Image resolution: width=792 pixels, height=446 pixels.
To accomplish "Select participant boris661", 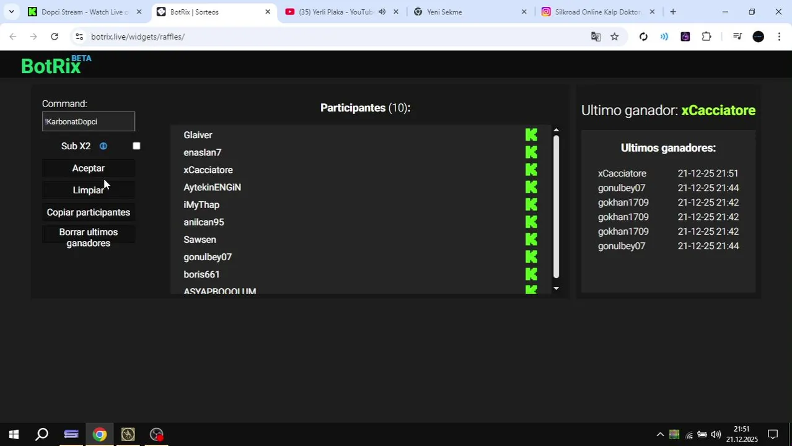I will point(201,274).
